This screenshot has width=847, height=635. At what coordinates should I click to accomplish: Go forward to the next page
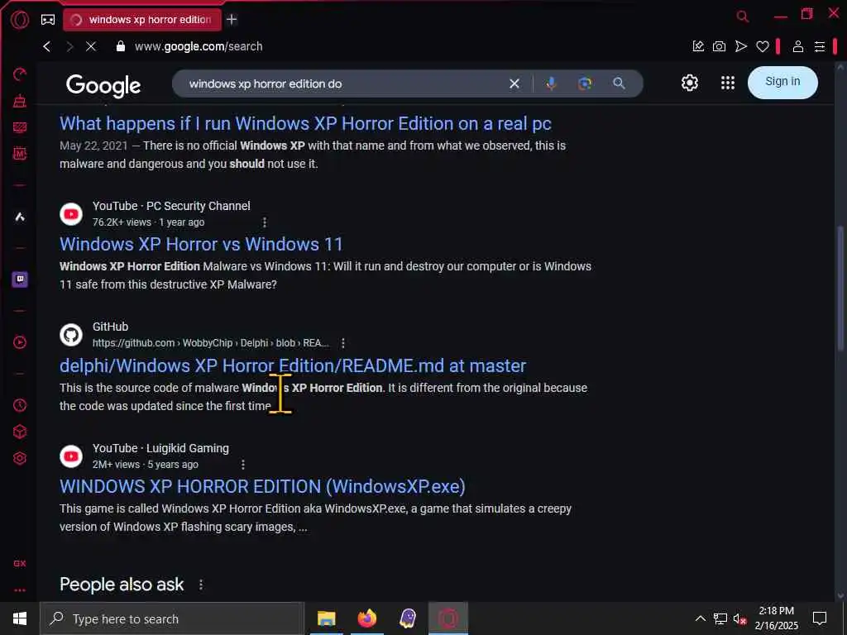click(x=69, y=46)
